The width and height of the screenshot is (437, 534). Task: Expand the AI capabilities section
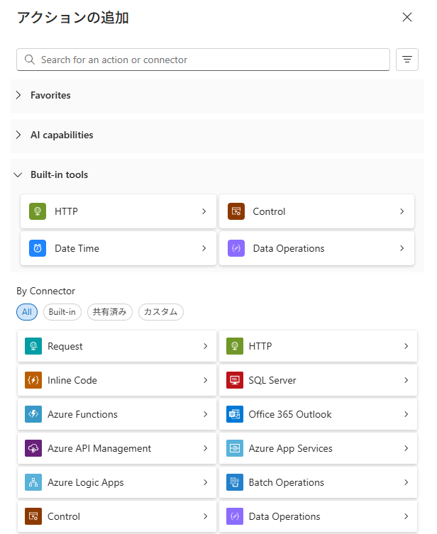click(18, 135)
